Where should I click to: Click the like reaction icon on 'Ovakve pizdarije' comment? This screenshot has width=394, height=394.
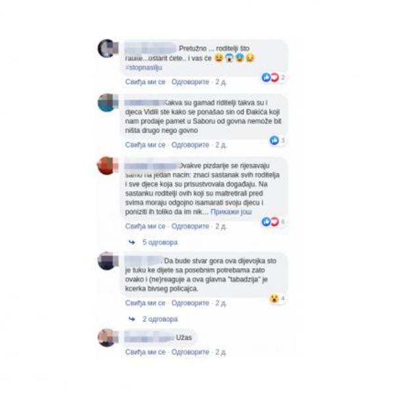[x=267, y=222]
